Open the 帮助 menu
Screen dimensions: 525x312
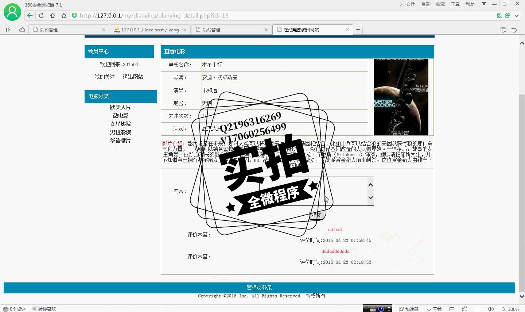(470, 4)
